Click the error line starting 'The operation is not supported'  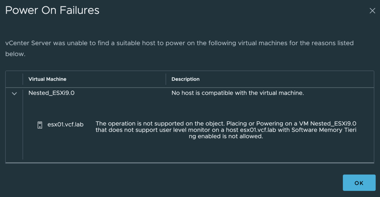[226, 124]
